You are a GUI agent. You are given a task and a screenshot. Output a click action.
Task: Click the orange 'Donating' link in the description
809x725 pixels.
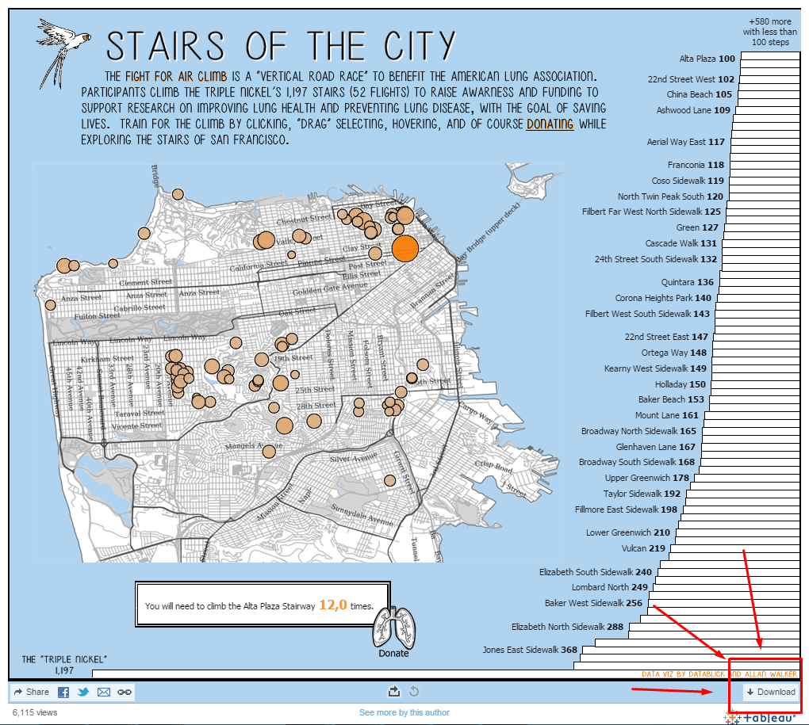550,124
